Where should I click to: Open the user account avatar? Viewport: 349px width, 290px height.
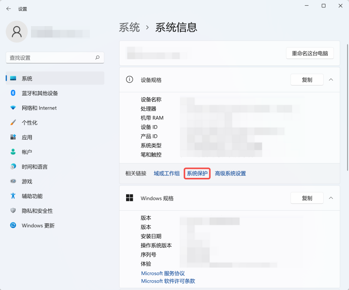pos(17,31)
